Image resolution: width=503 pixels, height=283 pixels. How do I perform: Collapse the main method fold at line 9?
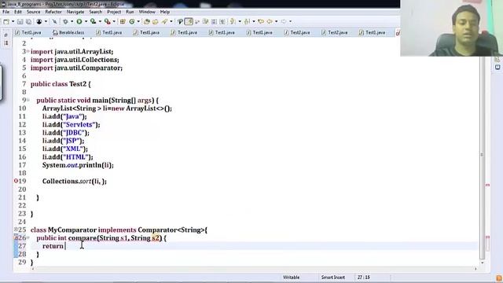(28, 100)
